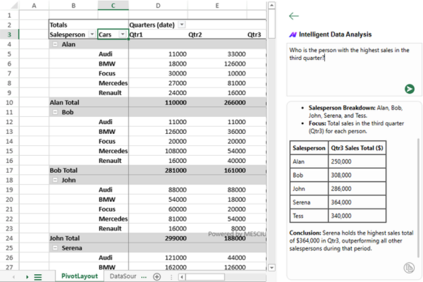Select row 17 header
This screenshot has width=423, height=282.
tap(9, 171)
